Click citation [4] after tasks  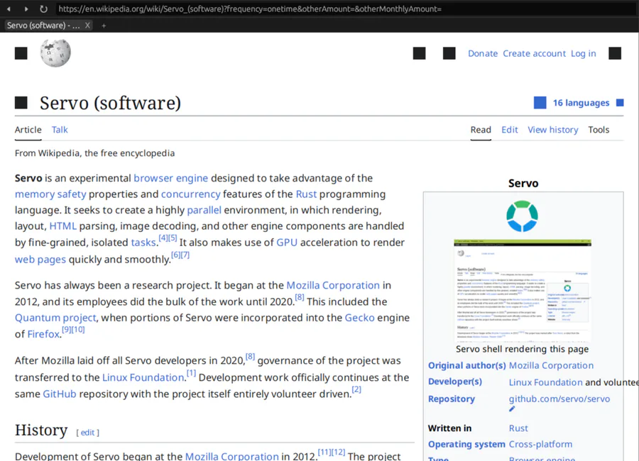pyautogui.click(x=163, y=238)
